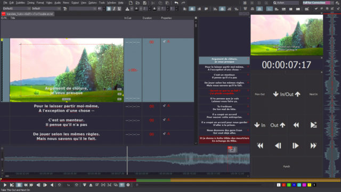
Task: Open the font name dropdown
Action: point(83,9)
